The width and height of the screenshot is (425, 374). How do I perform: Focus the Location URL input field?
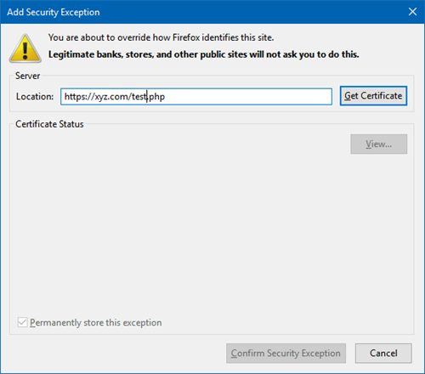[x=196, y=97]
